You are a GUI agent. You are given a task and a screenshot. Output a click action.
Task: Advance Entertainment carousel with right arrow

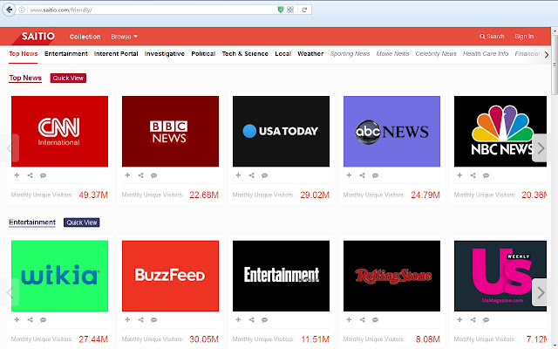tap(541, 293)
